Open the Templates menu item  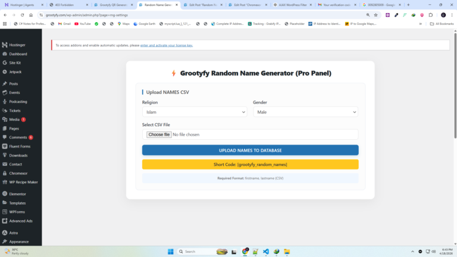click(17, 203)
